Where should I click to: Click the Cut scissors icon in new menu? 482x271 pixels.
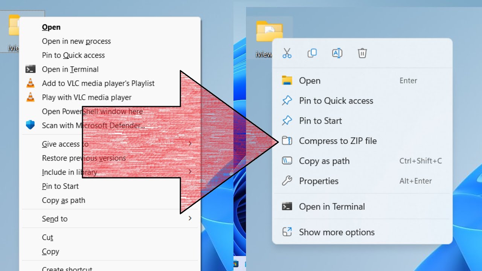click(287, 53)
